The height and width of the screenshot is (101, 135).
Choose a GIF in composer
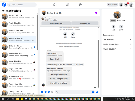[52, 92]
